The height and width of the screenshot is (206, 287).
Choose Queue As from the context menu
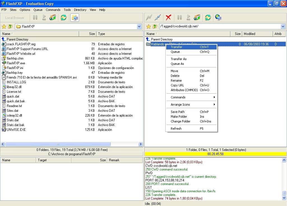click(191, 64)
